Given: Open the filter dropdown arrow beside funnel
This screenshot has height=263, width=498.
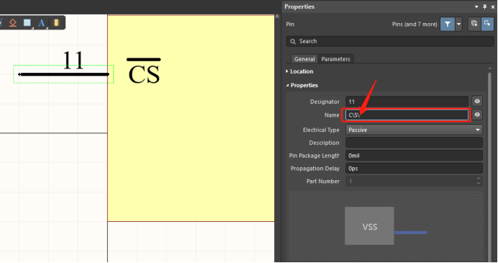Looking at the screenshot, I should pyautogui.click(x=458, y=24).
